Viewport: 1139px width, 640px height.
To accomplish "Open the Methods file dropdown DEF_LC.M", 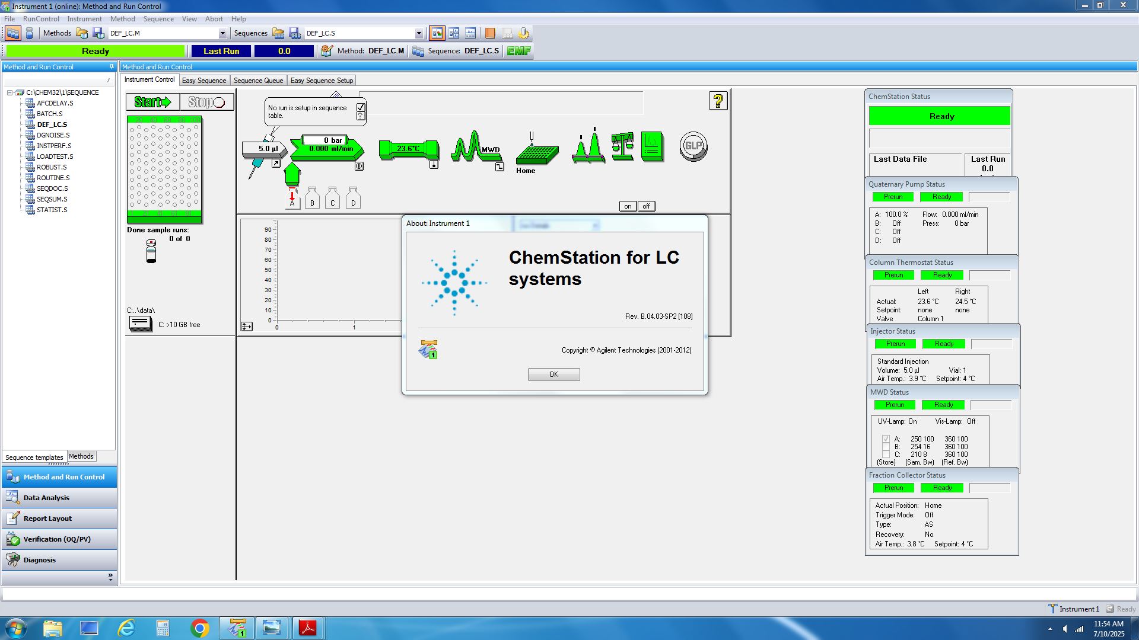I will click(x=222, y=34).
